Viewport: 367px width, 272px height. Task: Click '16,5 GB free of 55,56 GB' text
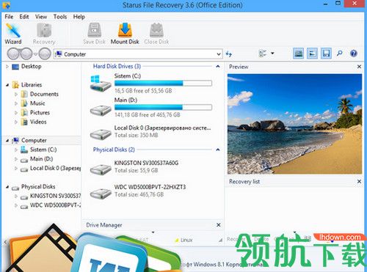[x=143, y=91]
